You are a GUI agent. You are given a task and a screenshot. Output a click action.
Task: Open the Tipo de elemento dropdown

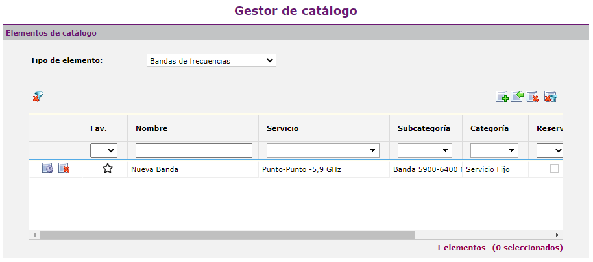212,60
